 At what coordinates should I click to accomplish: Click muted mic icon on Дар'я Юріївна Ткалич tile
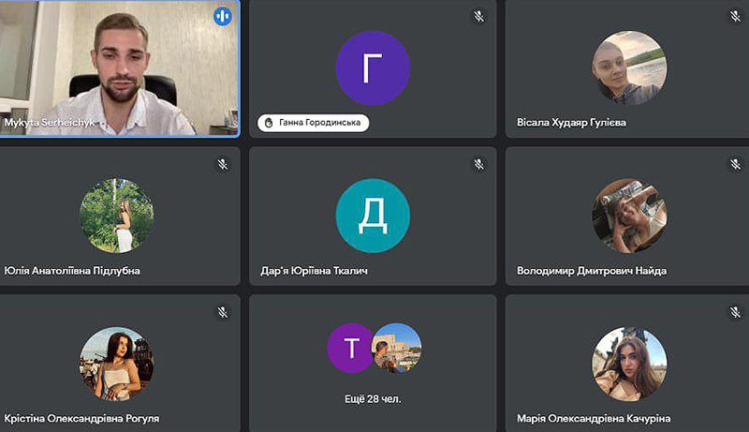click(478, 164)
